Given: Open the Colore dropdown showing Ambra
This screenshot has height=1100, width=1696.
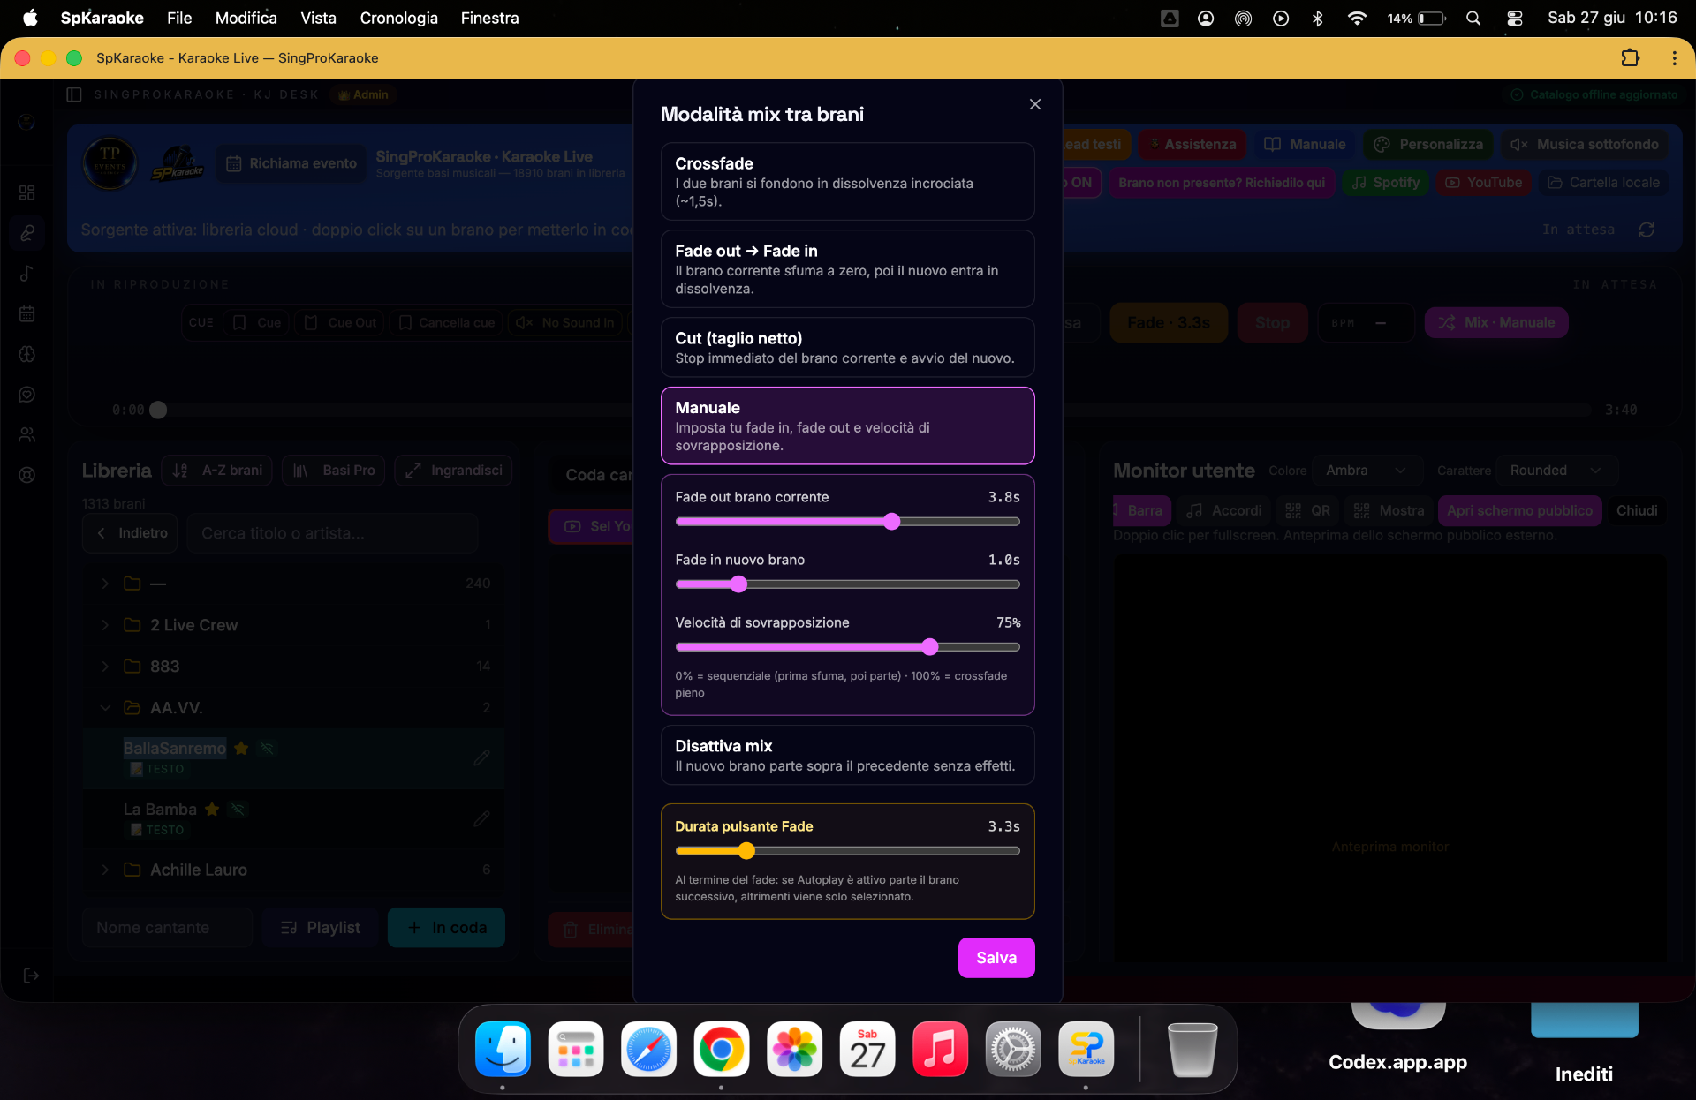Looking at the screenshot, I should tap(1367, 471).
